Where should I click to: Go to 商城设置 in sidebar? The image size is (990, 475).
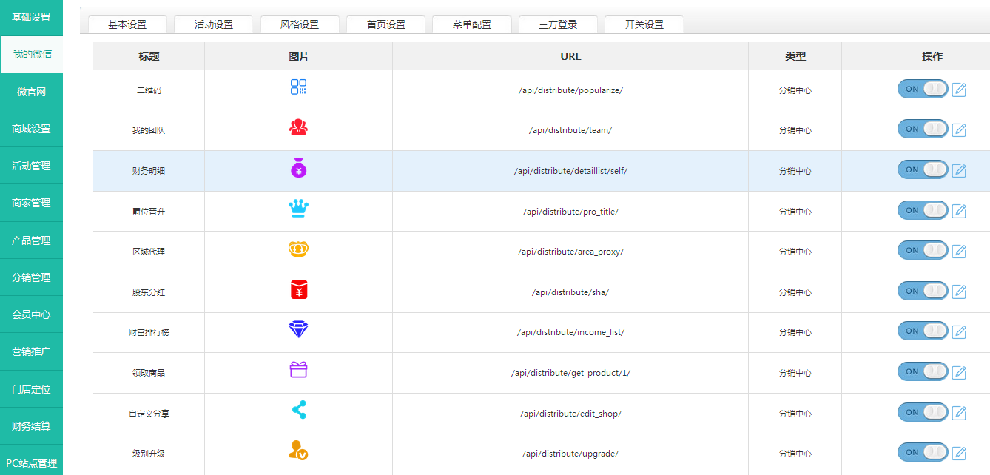[x=31, y=129]
